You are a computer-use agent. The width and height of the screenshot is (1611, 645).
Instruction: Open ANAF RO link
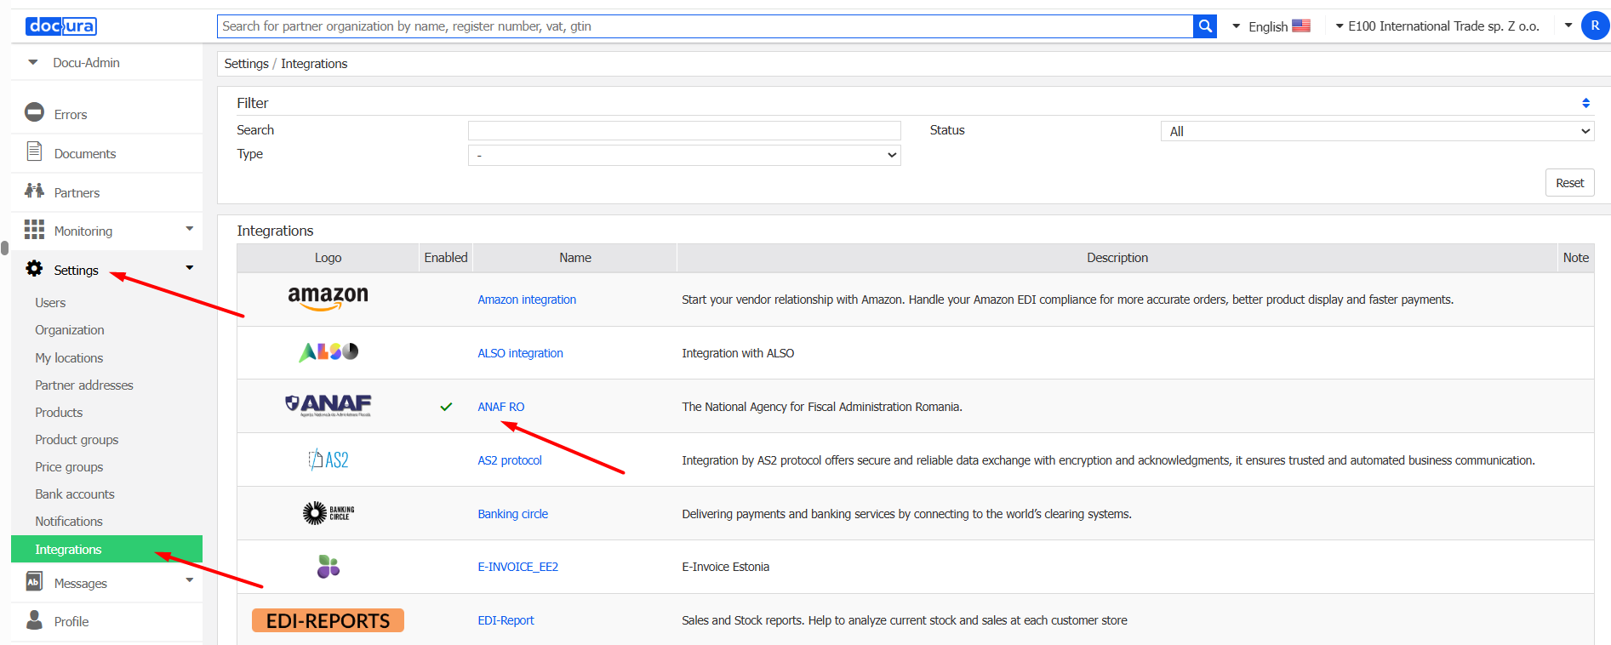coord(500,407)
